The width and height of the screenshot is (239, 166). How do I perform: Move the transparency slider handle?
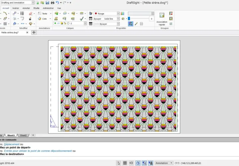[x=129, y=19]
